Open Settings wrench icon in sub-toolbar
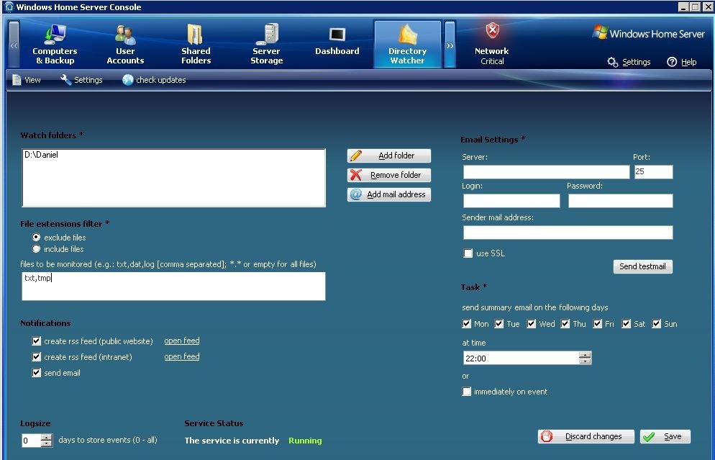715x460 pixels. click(x=65, y=80)
